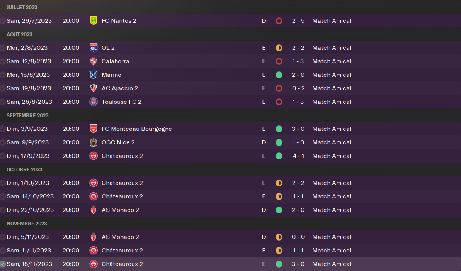
Task: Click the OL 2 club crest
Action: 93,48
